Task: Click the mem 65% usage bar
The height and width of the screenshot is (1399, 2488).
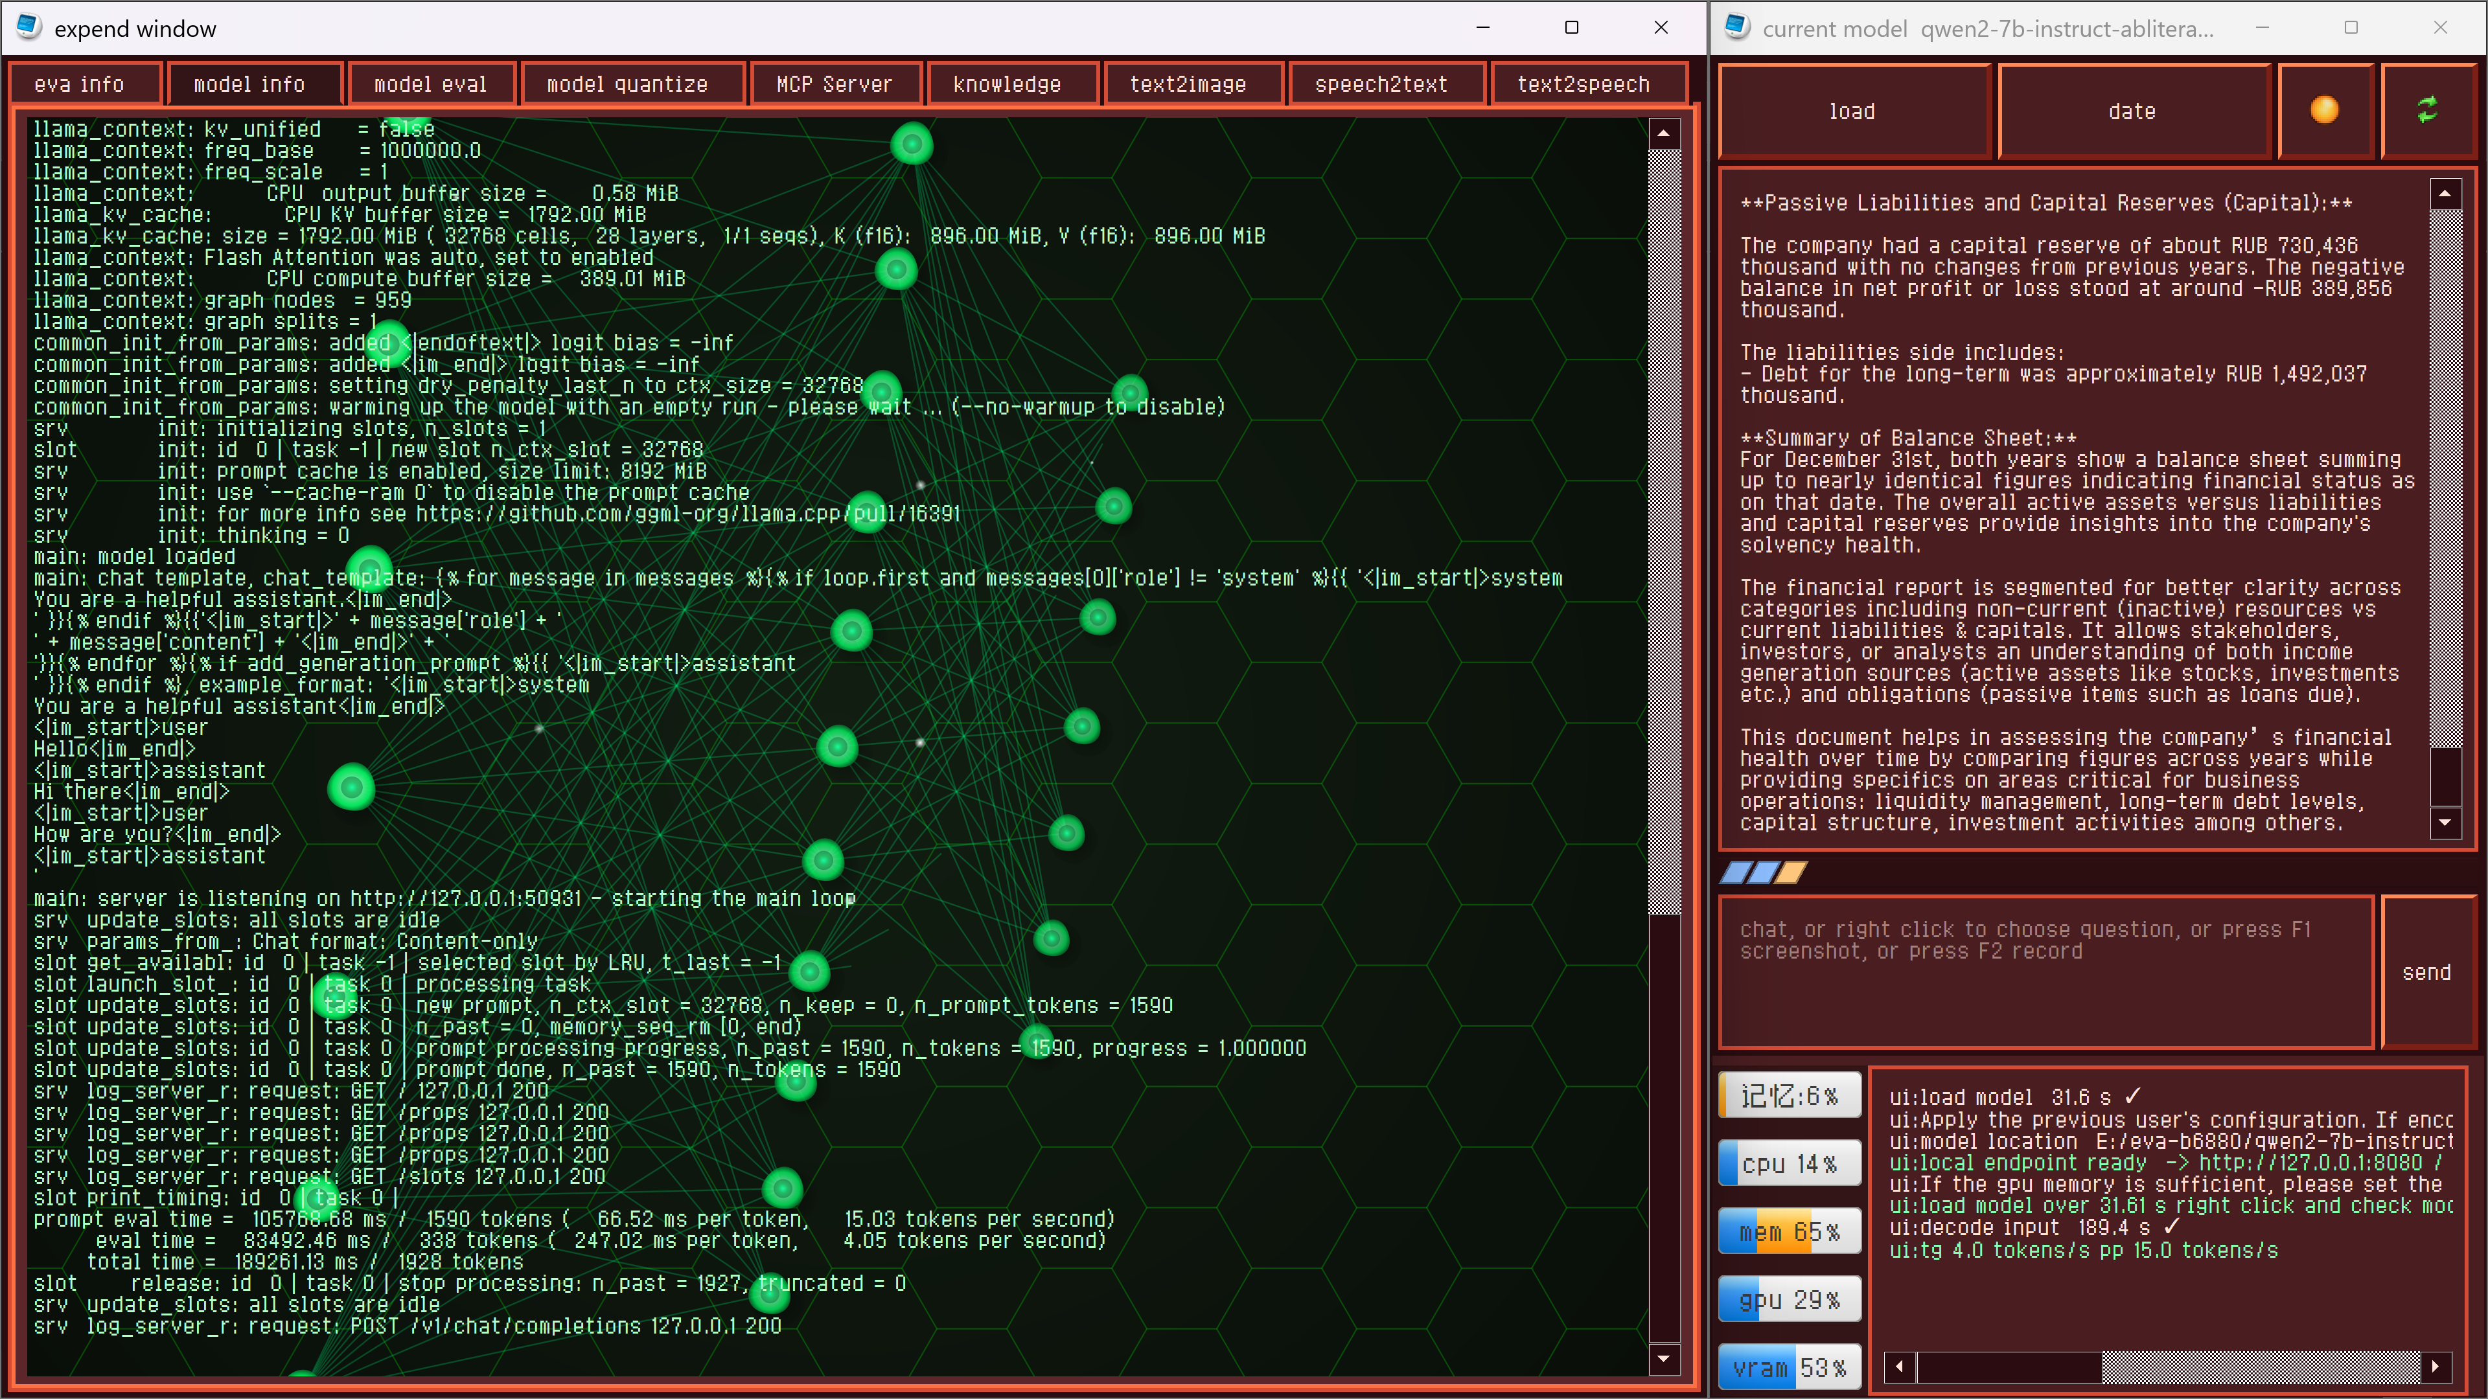Action: (1789, 1232)
